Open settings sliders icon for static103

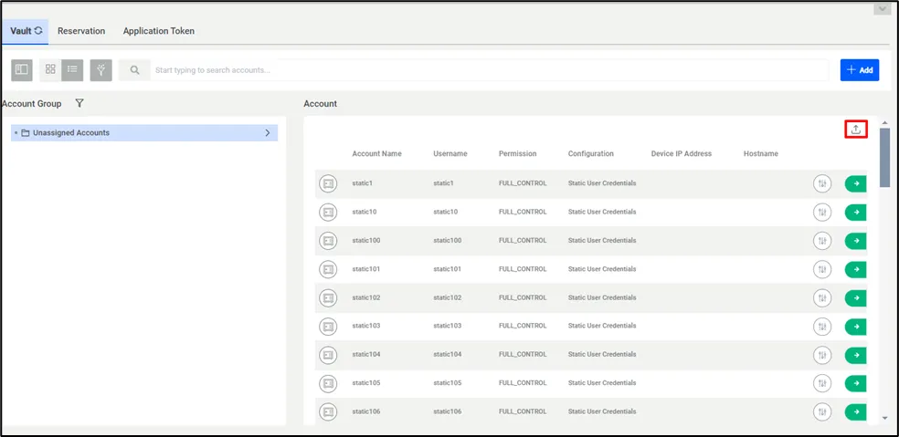[822, 326]
